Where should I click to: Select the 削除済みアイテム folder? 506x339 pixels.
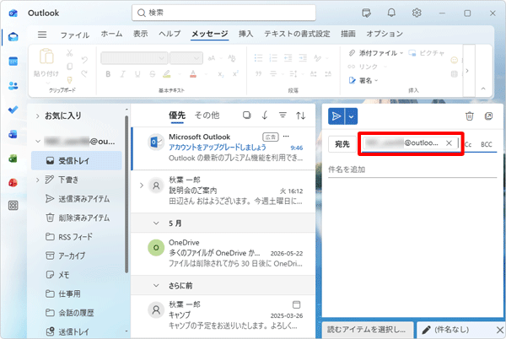tap(78, 218)
